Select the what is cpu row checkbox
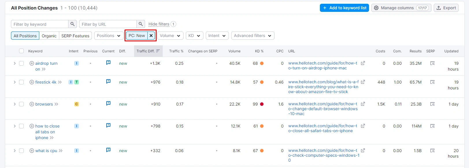 pos(21,151)
